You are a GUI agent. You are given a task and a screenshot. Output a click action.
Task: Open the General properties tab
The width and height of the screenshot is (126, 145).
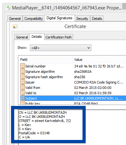tap(15, 19)
